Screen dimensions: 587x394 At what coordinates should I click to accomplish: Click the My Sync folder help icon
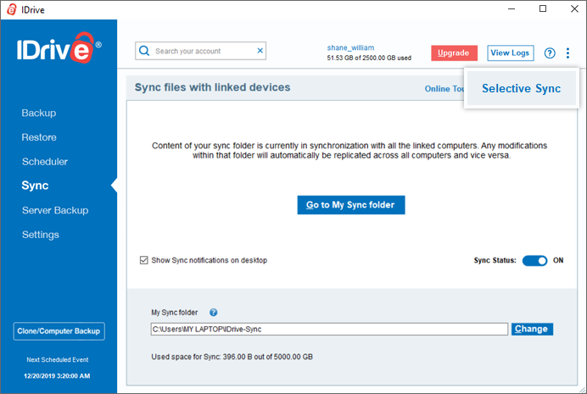[x=214, y=313]
